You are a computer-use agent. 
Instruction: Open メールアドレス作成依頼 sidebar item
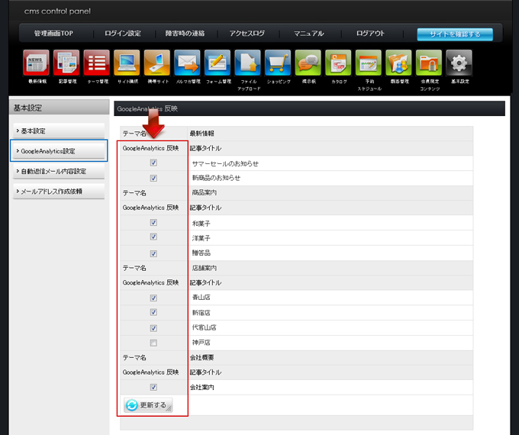tap(59, 191)
